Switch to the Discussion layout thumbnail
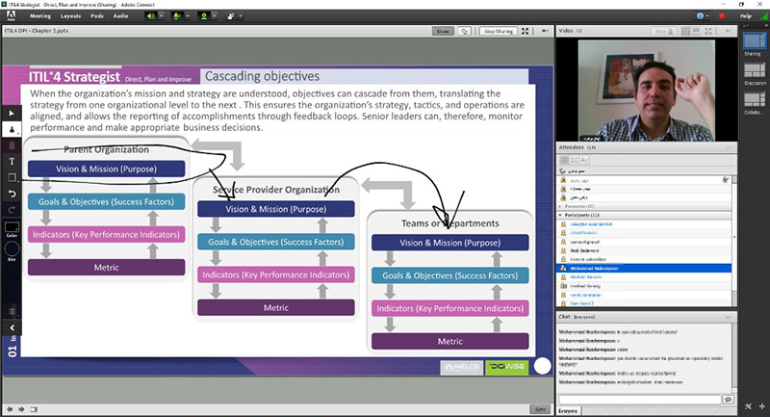The height and width of the screenshot is (417, 770). pos(755,70)
